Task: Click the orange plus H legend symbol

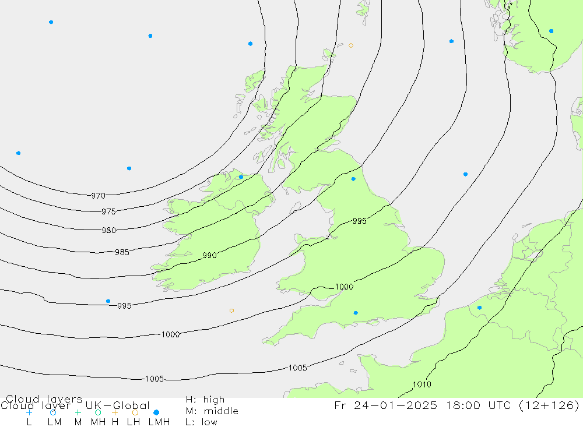Action: pos(115,412)
